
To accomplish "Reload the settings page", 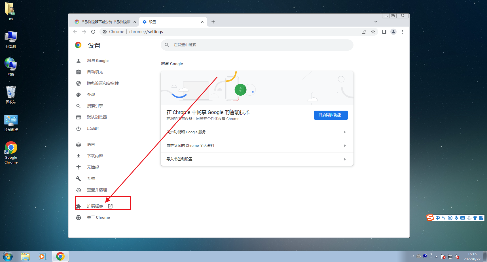I will point(93,32).
